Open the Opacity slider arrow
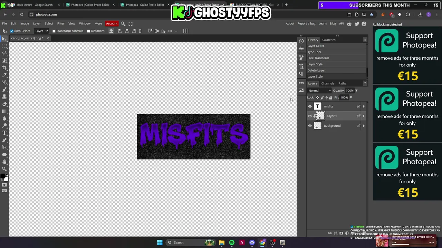 click(356, 91)
